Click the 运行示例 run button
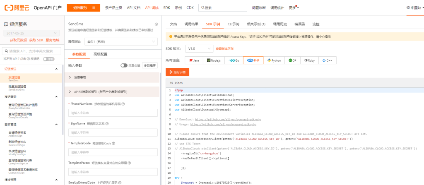 177,72
